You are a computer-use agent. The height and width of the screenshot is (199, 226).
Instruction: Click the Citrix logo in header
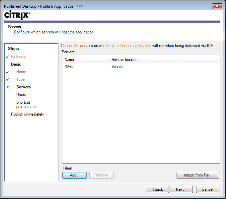pyautogui.click(x=17, y=15)
